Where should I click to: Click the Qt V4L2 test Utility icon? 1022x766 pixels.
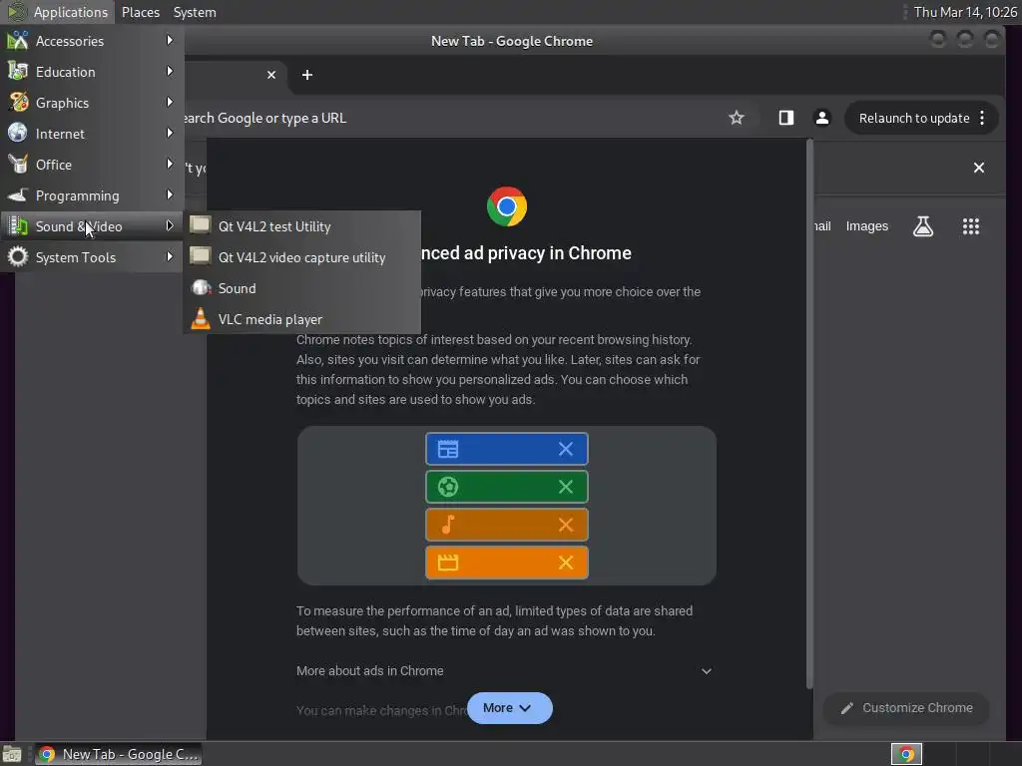[x=200, y=225]
